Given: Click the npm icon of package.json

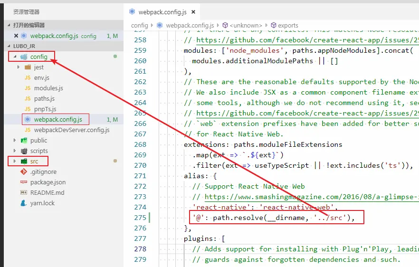Looking at the screenshot, I should pos(24,182).
